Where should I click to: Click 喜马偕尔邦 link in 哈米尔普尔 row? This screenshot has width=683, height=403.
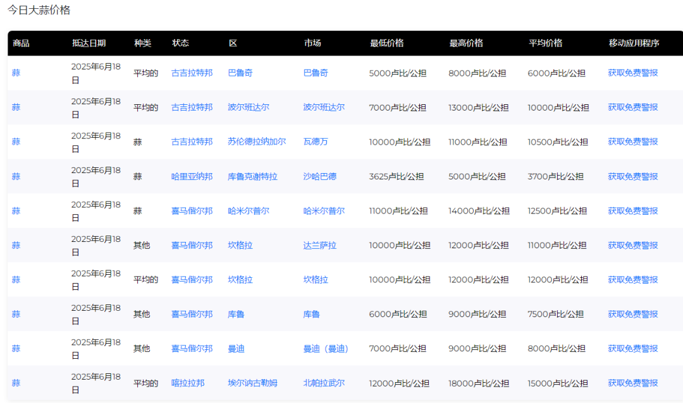192,211
